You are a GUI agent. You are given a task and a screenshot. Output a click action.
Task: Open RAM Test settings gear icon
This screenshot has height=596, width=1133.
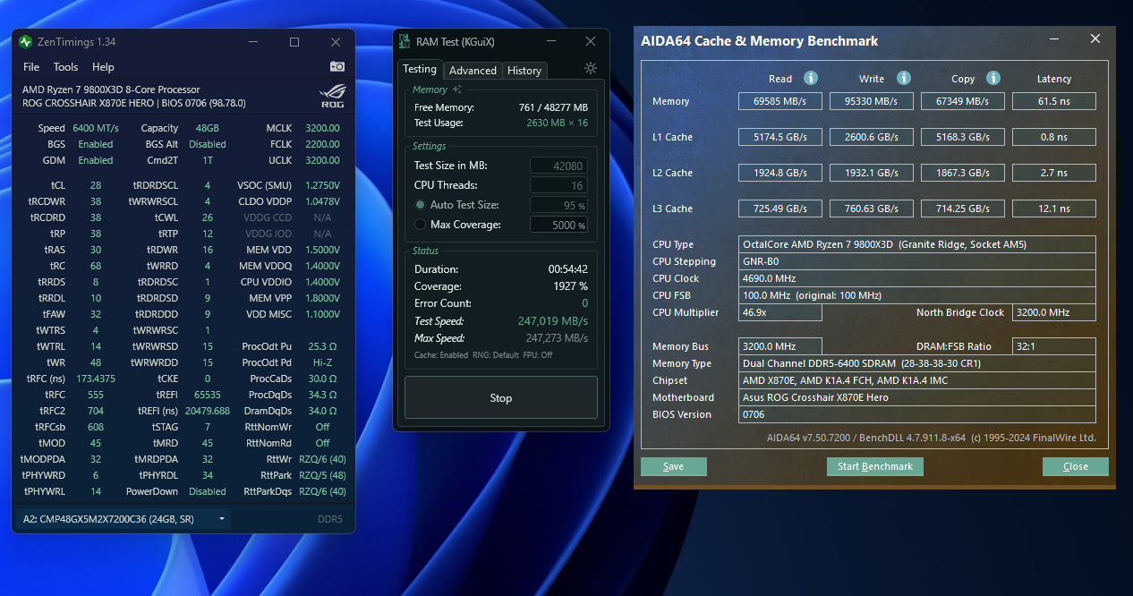pos(590,69)
